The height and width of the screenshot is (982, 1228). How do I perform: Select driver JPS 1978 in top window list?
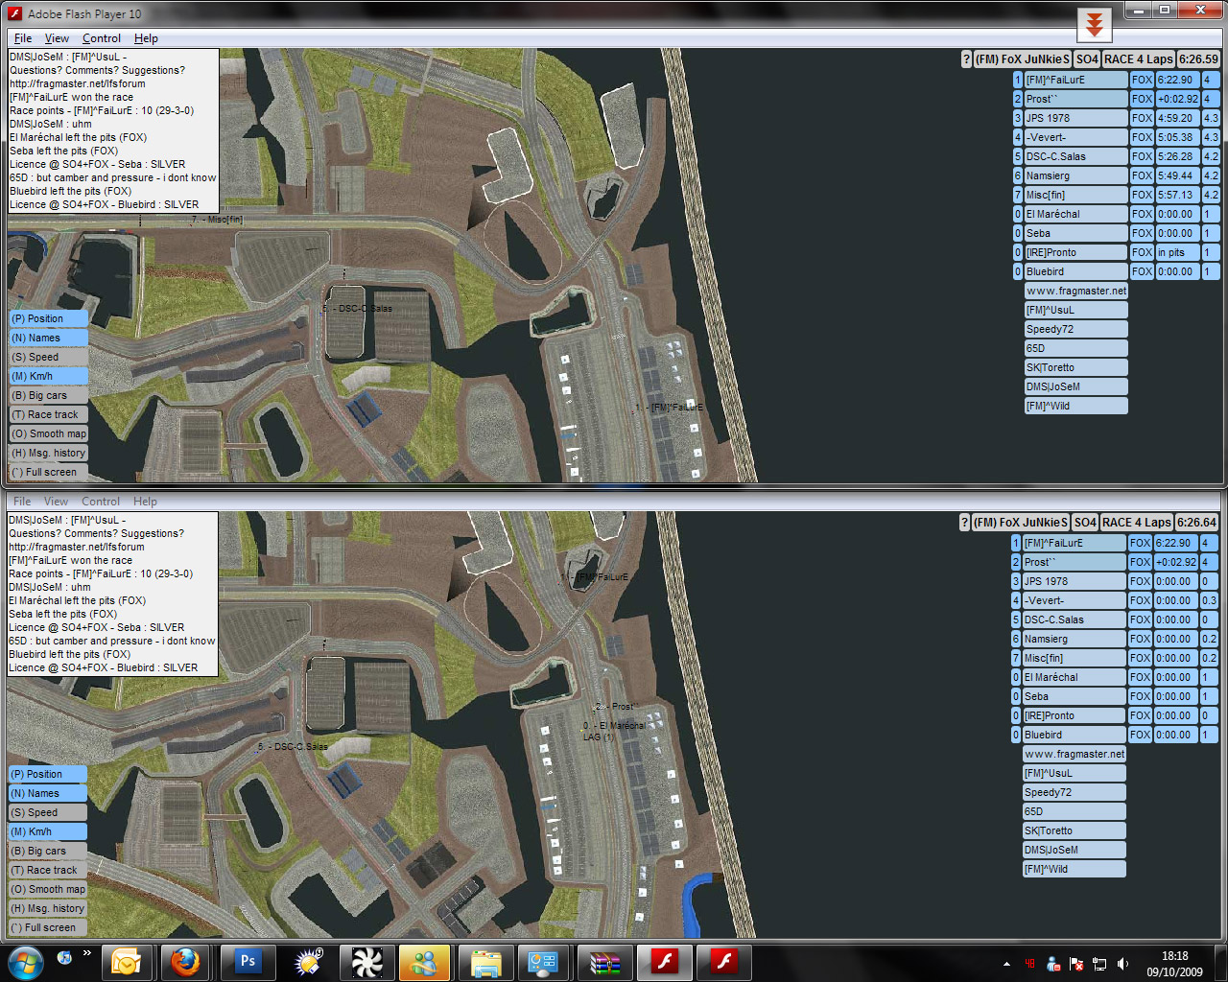point(1075,118)
